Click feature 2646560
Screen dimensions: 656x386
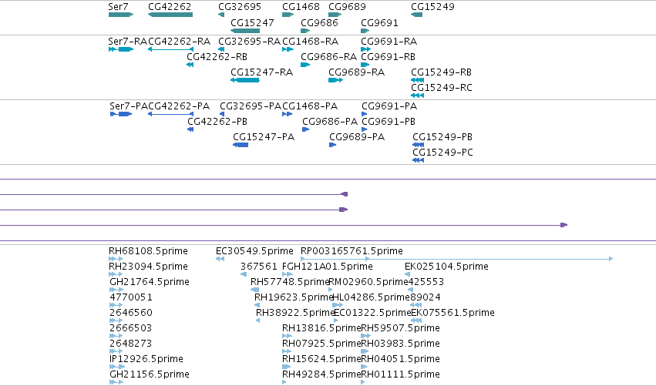coord(116,321)
